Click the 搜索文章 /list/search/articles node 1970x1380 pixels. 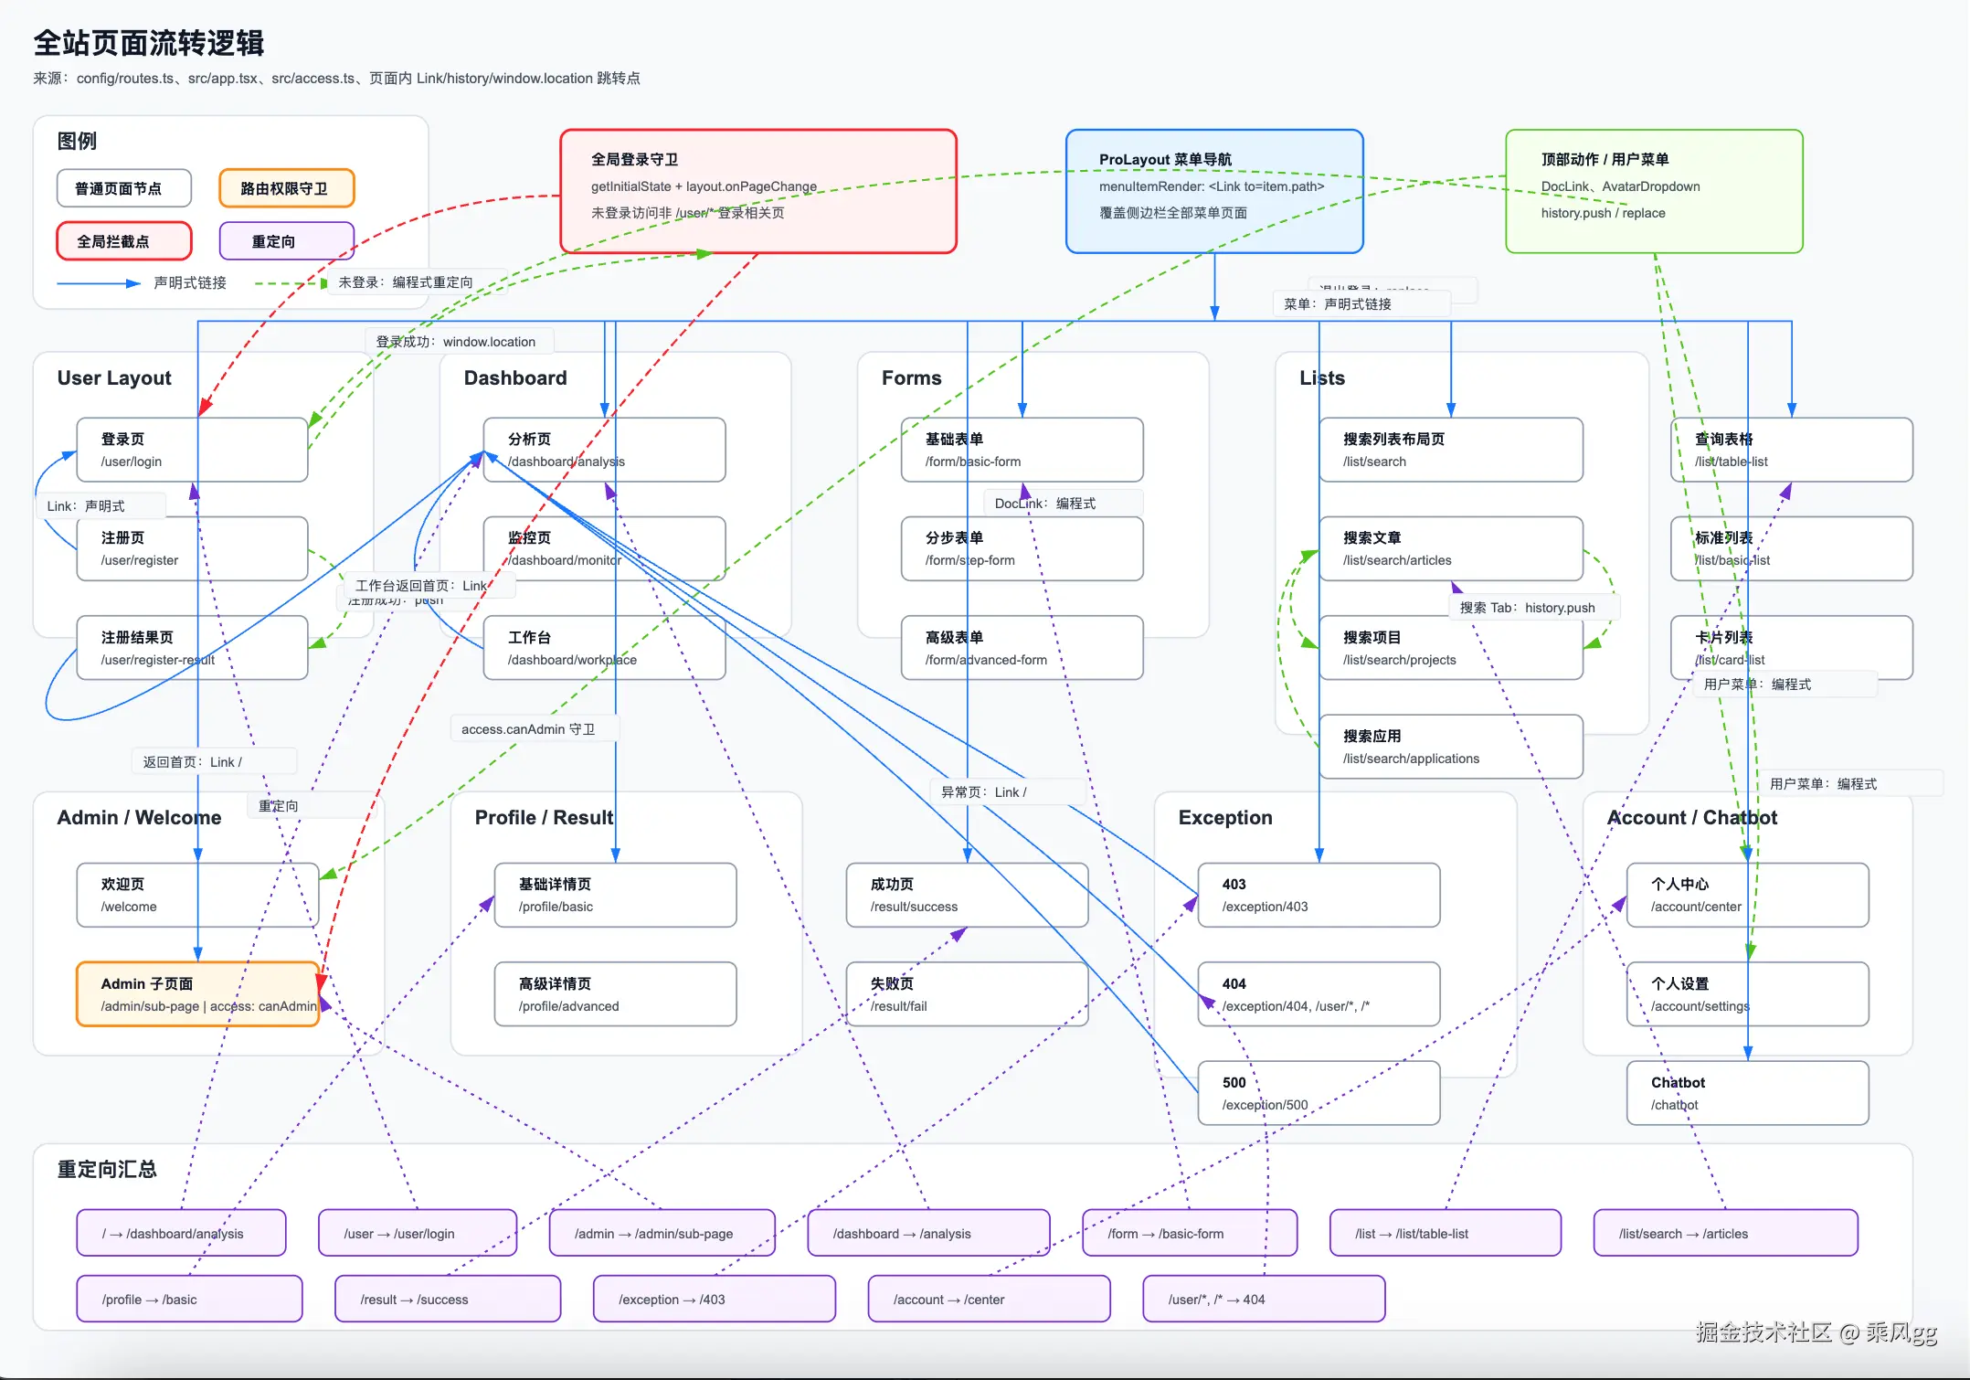[1450, 548]
